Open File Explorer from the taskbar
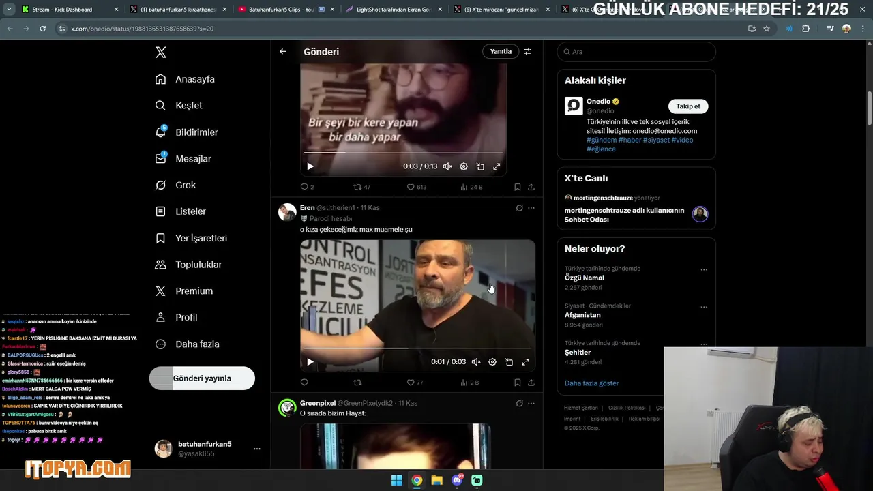This screenshot has height=491, width=873. (x=436, y=480)
